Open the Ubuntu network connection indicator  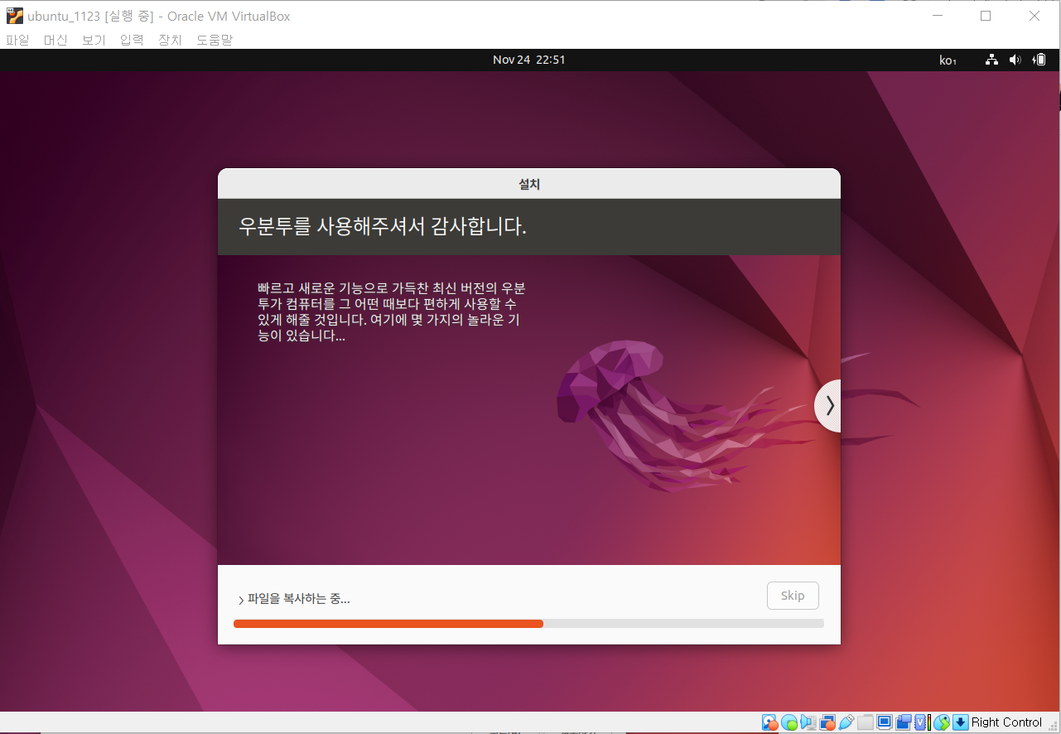click(x=991, y=60)
